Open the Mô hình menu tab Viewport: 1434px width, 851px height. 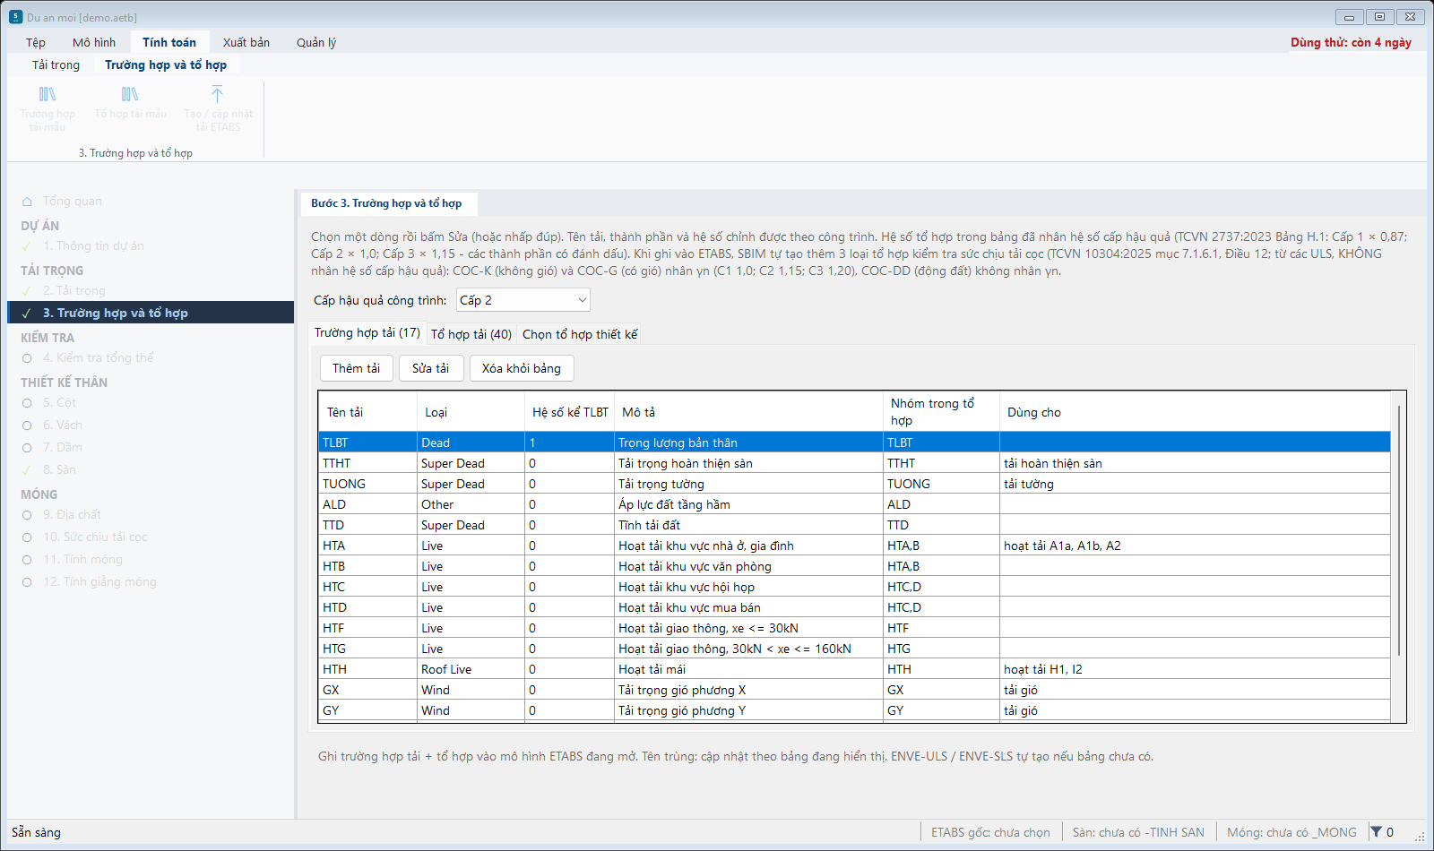[94, 42]
